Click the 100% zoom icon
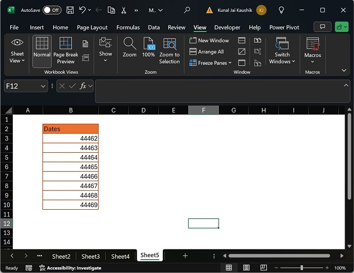Image resolution: width=354 pixels, height=273 pixels. click(148, 44)
